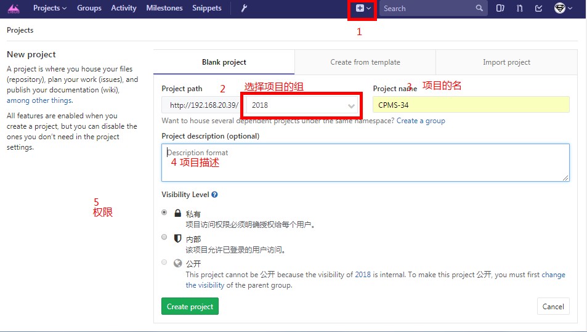Image resolution: width=587 pixels, height=332 pixels.
Task: Switch to Create from template tab
Action: [365, 62]
